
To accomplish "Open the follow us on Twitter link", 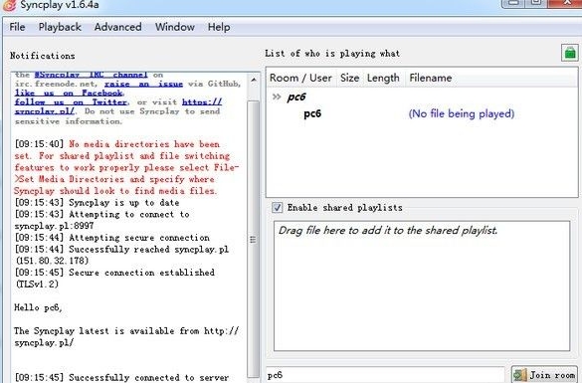I will (71, 102).
